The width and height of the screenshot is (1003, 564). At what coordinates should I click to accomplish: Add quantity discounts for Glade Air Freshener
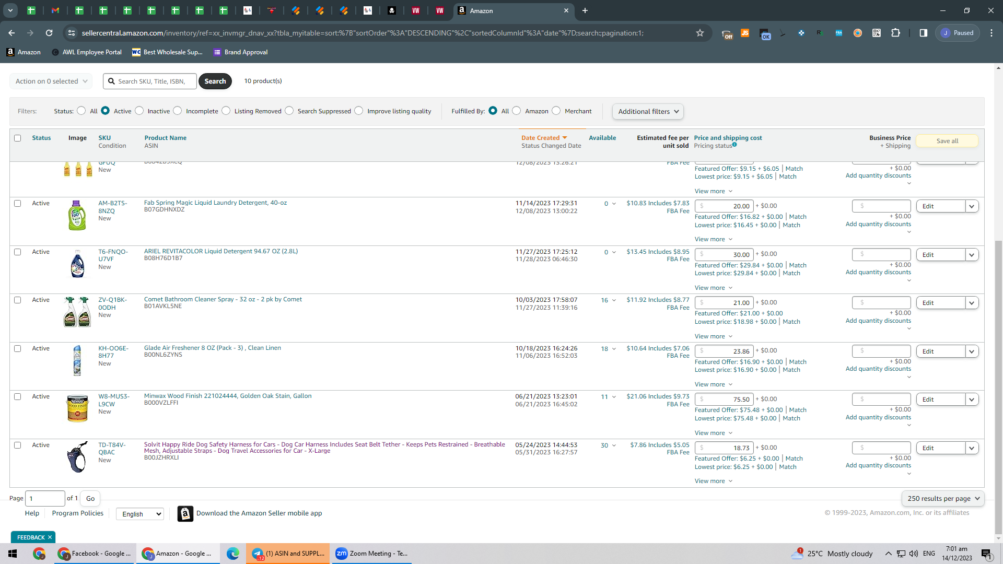[x=878, y=369]
